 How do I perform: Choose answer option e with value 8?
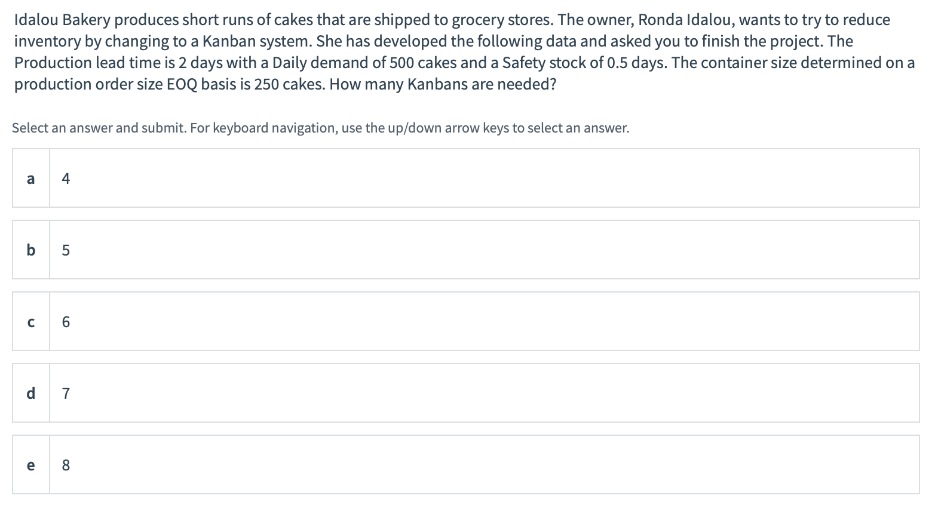click(484, 465)
